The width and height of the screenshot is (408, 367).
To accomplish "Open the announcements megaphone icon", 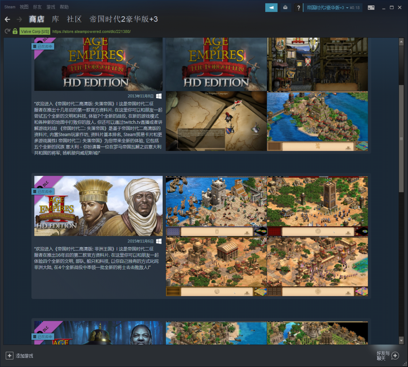I will coord(271,8).
